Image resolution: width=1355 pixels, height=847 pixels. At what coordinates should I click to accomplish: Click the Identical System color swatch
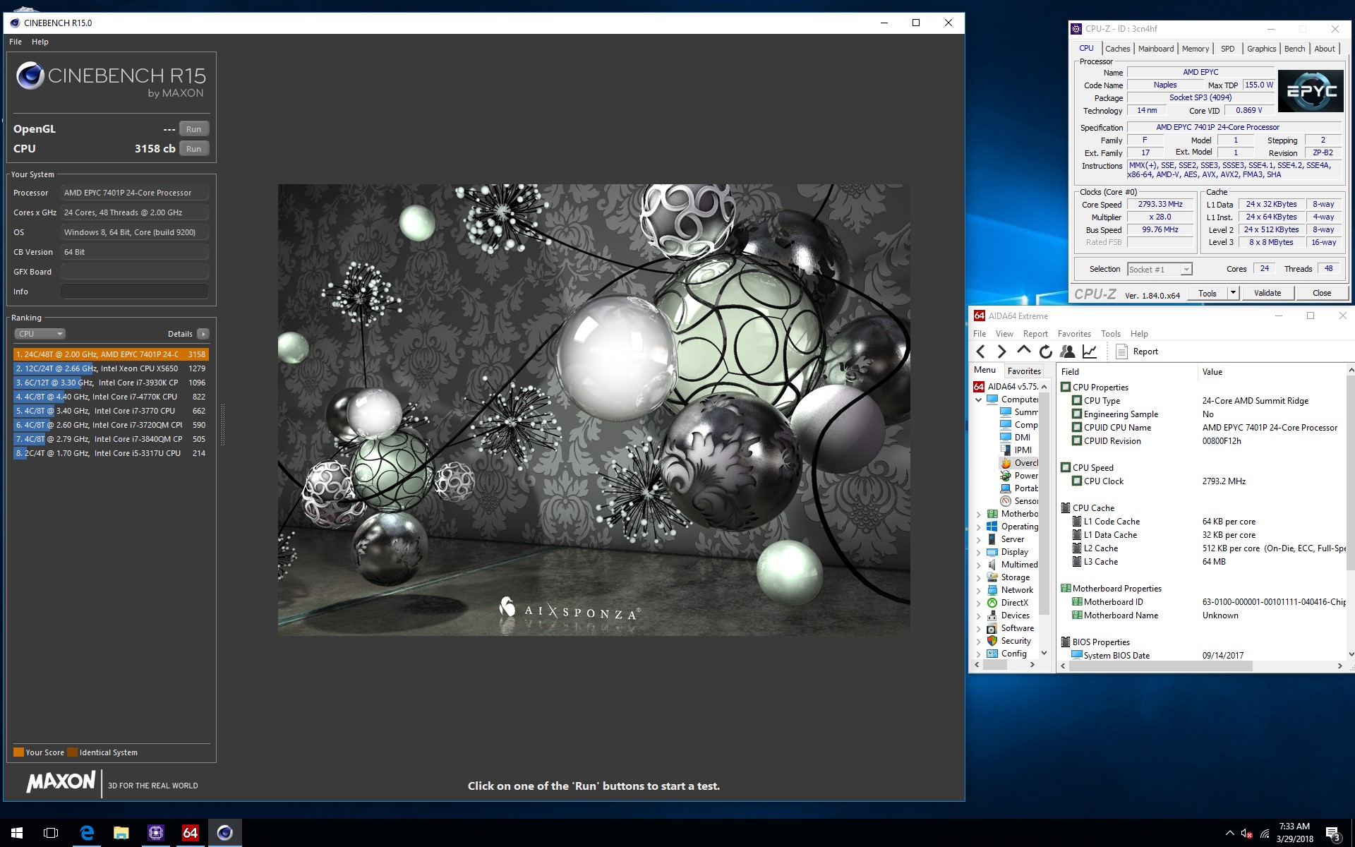[x=73, y=752]
